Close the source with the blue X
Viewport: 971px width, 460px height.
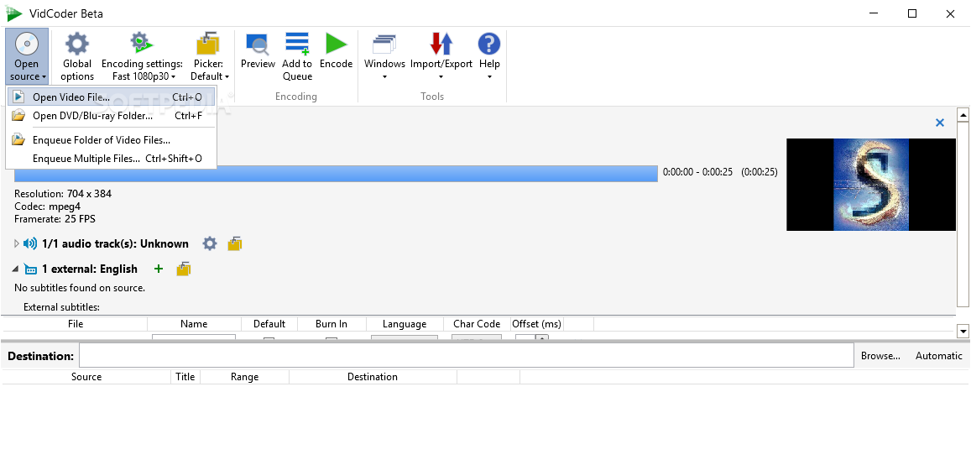point(939,123)
